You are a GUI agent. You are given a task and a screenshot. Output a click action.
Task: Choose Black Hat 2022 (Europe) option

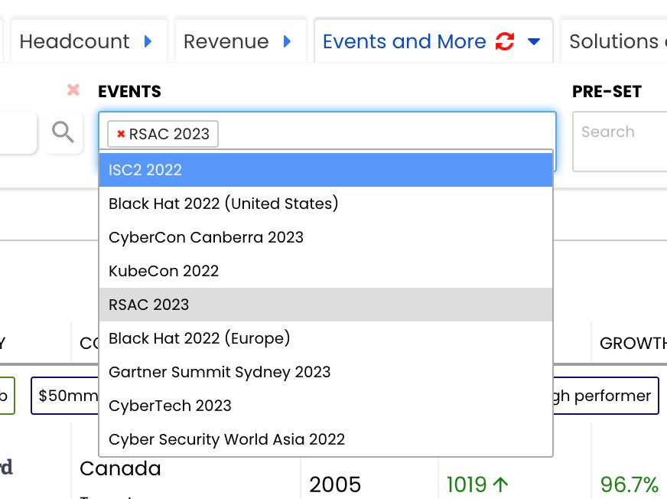pos(326,338)
